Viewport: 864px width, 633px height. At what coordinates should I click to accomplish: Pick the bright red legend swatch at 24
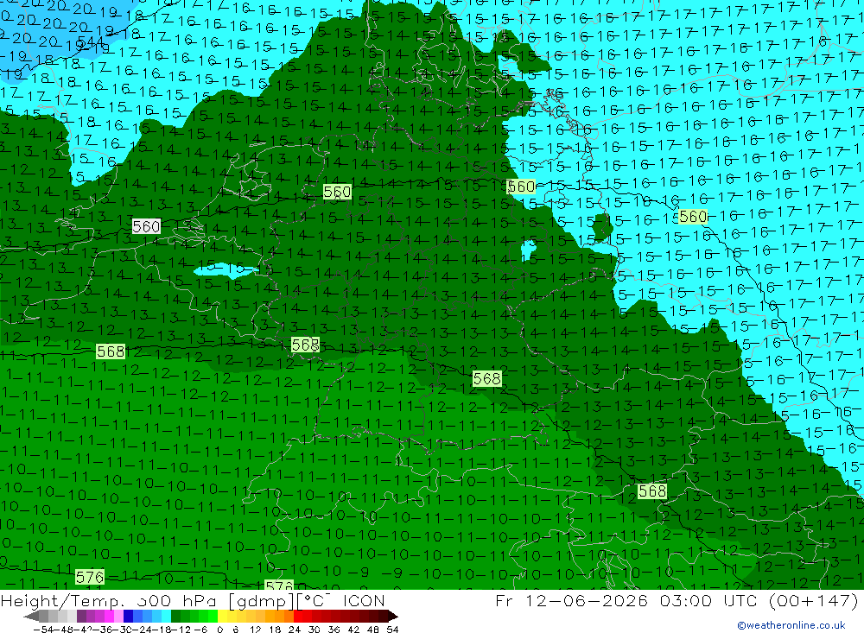[298, 616]
